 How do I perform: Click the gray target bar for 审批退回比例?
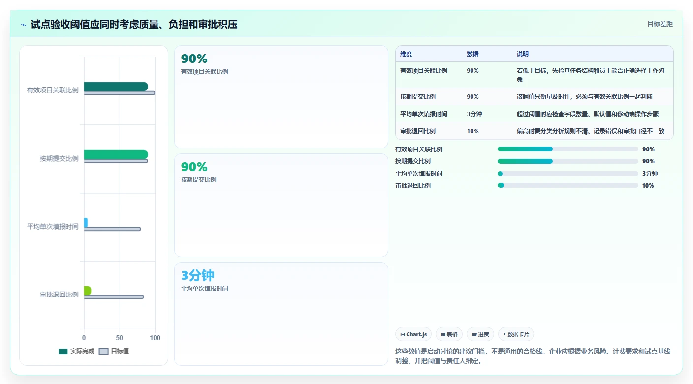(114, 297)
